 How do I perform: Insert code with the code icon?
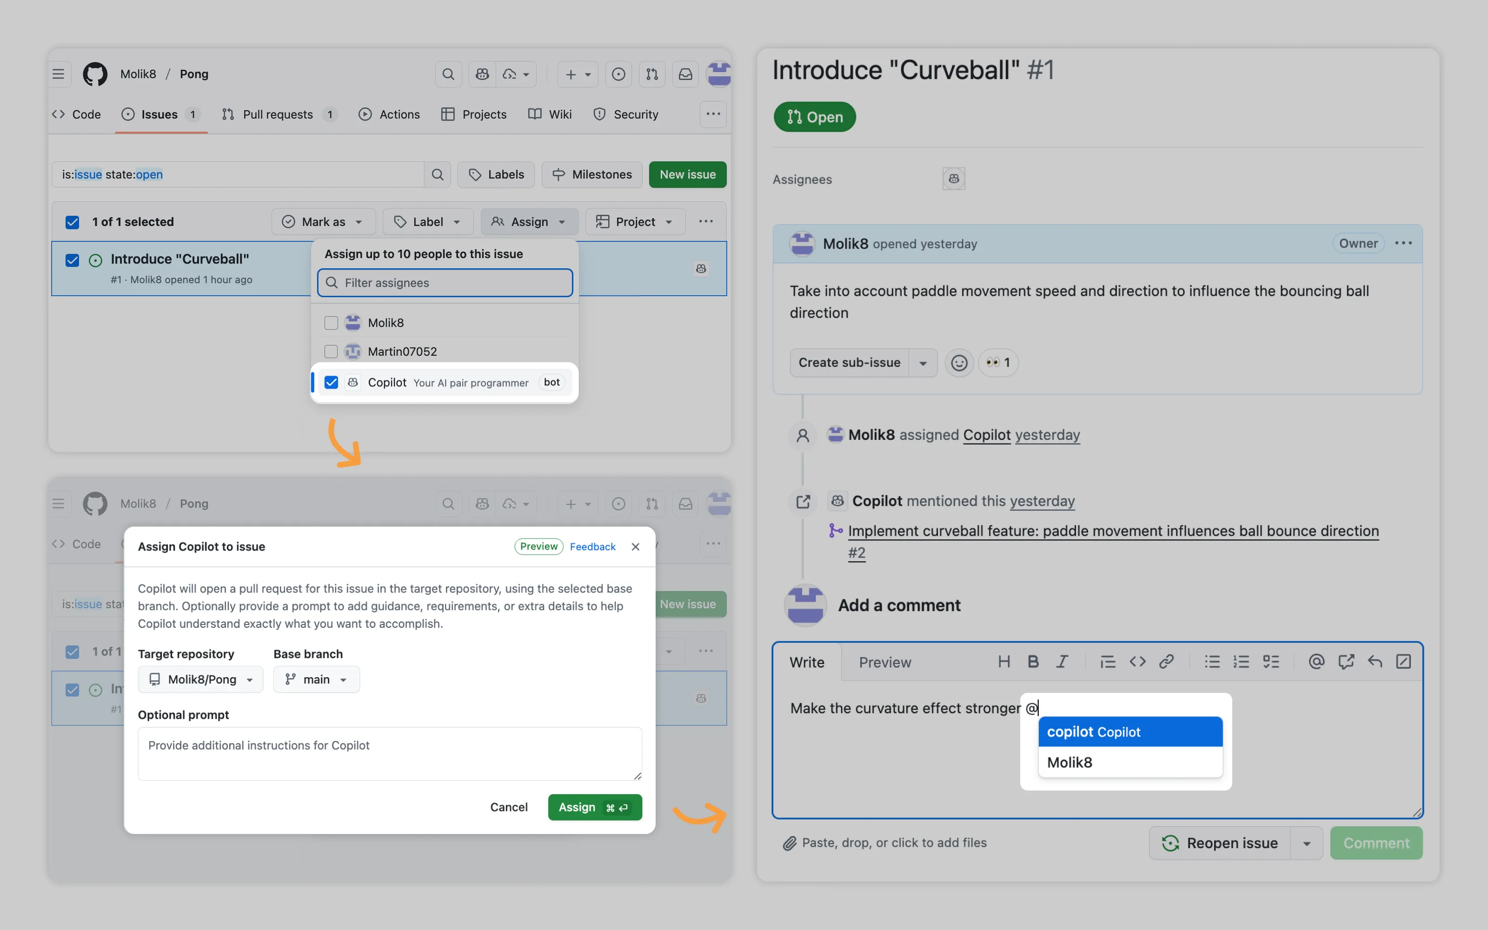coord(1137,662)
